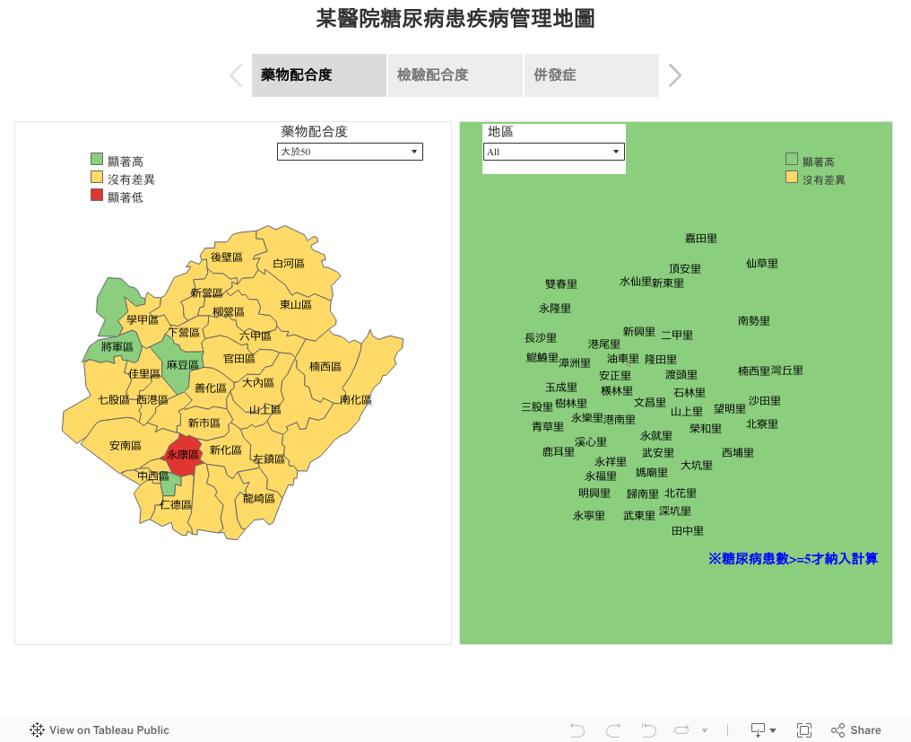Click 顯著高 swatch in right legend

point(792,159)
